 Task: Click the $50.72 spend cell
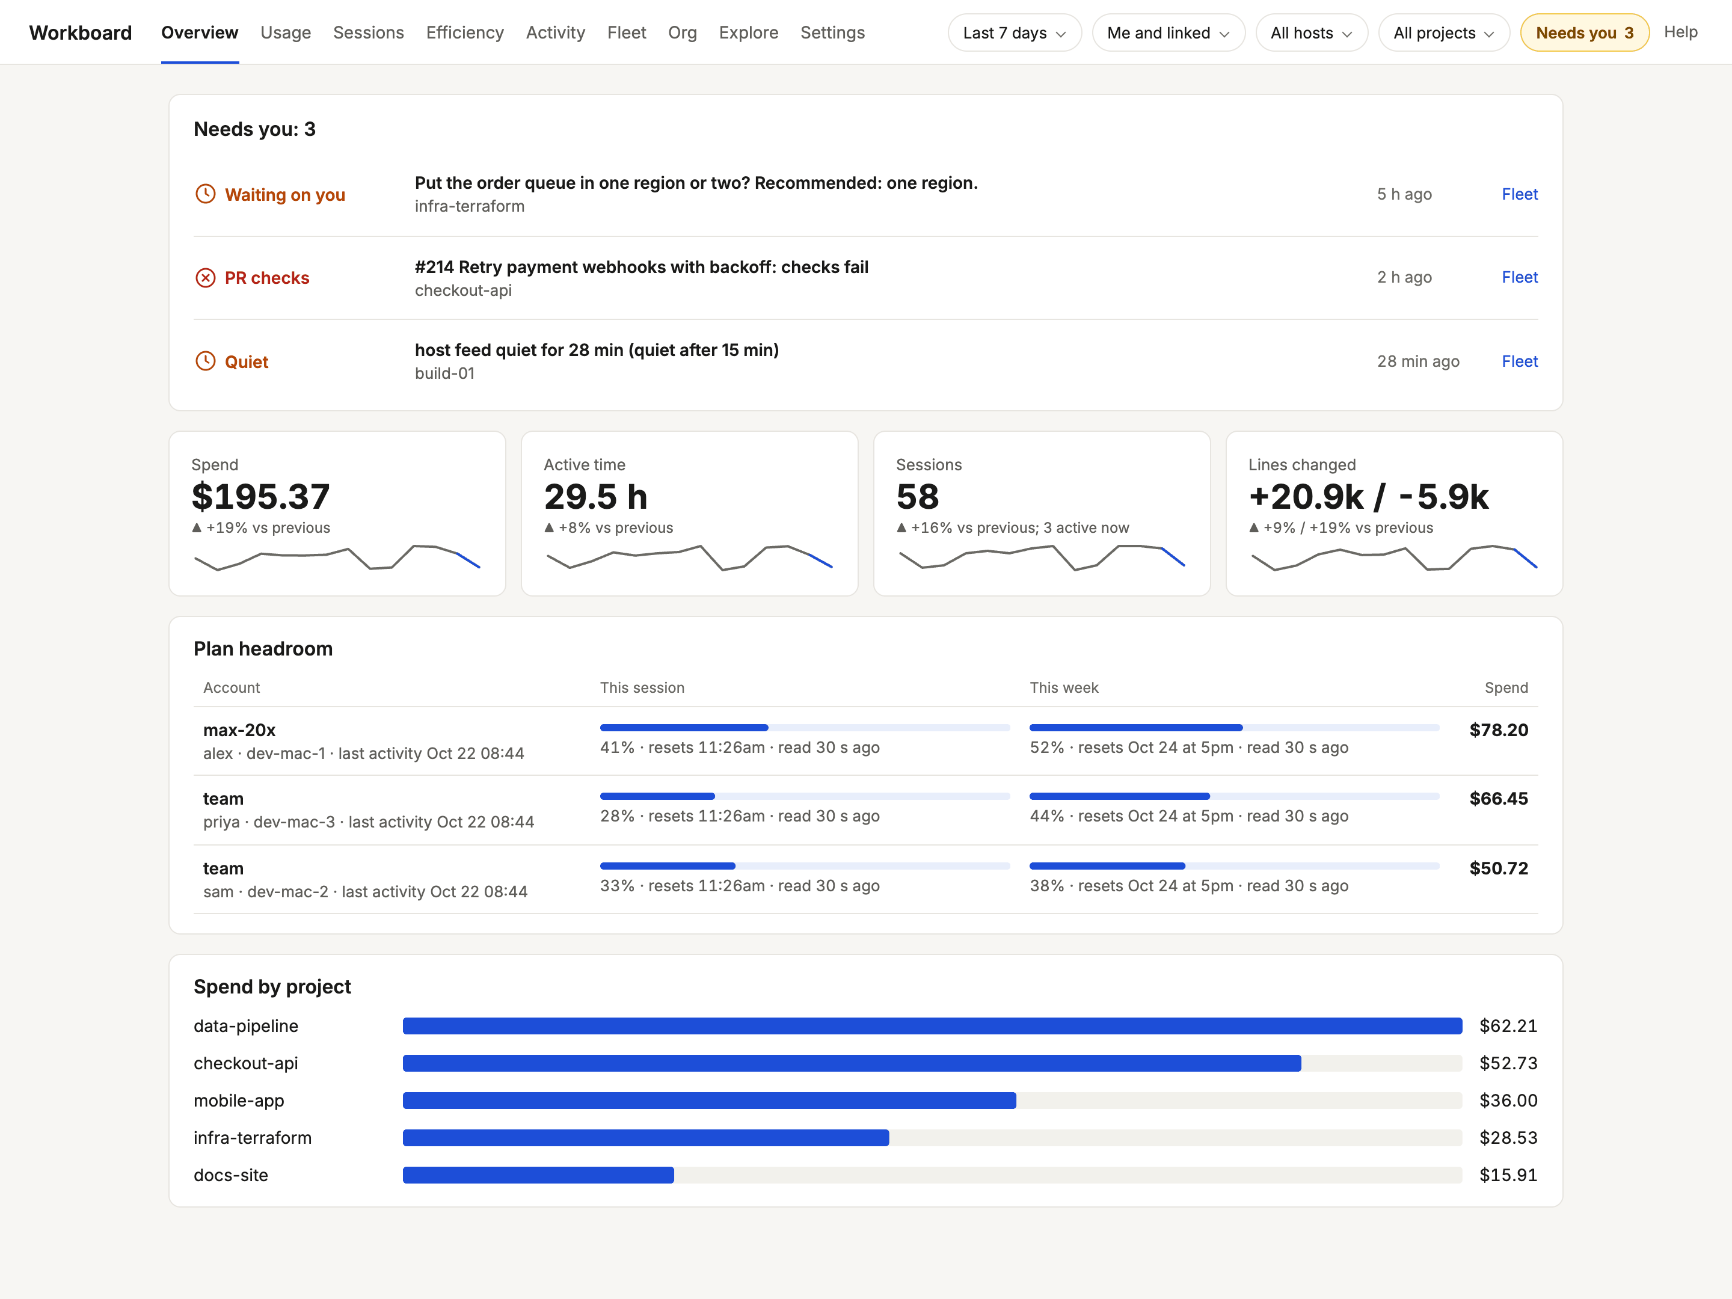(x=1499, y=868)
